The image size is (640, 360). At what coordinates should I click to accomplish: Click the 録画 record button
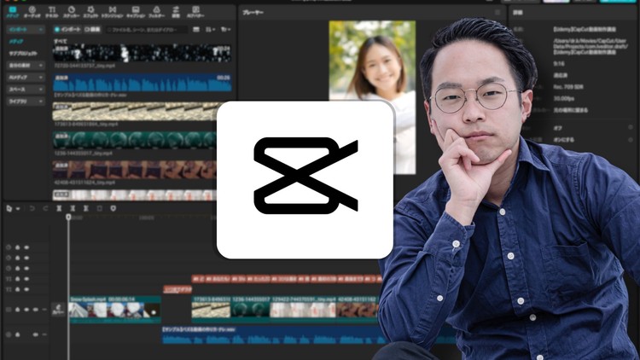click(92, 29)
